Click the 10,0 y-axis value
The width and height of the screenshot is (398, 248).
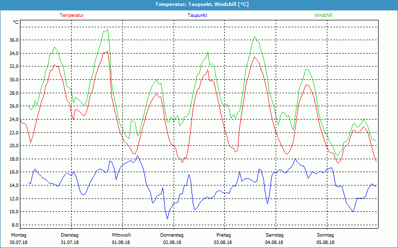[14, 212]
